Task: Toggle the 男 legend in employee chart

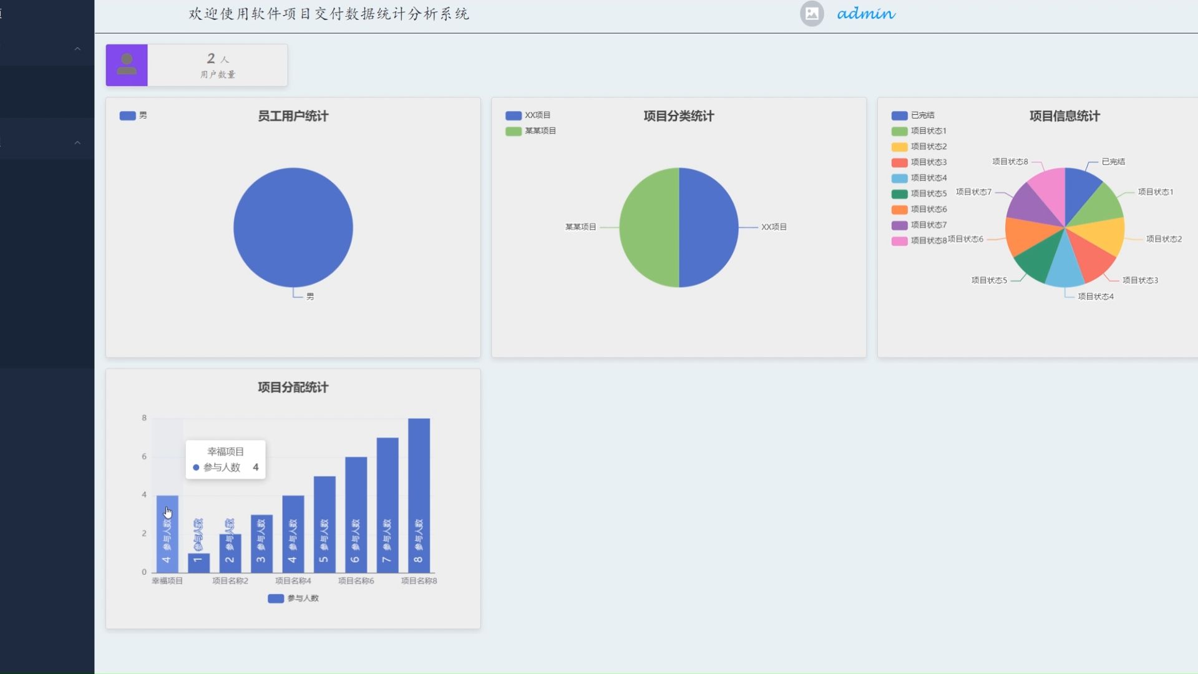Action: (134, 115)
